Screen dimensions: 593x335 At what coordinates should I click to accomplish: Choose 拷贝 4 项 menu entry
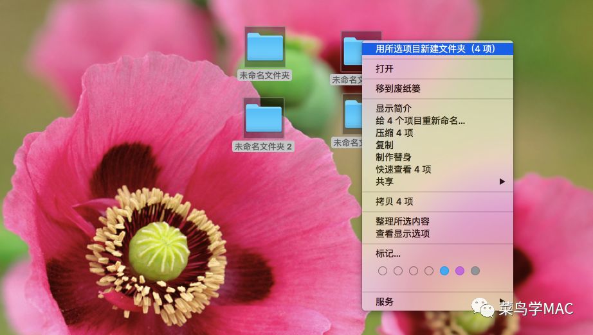[x=437, y=202]
